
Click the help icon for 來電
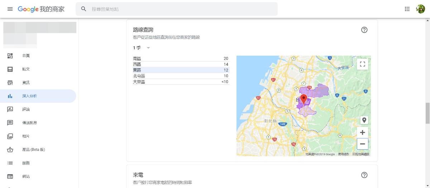point(364,175)
